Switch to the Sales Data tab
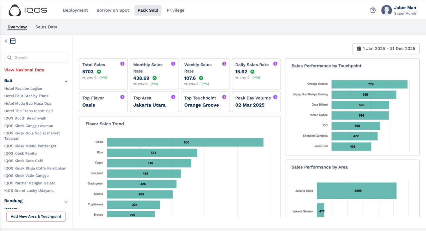Viewport: 426px width, 231px height. [x=46, y=27]
